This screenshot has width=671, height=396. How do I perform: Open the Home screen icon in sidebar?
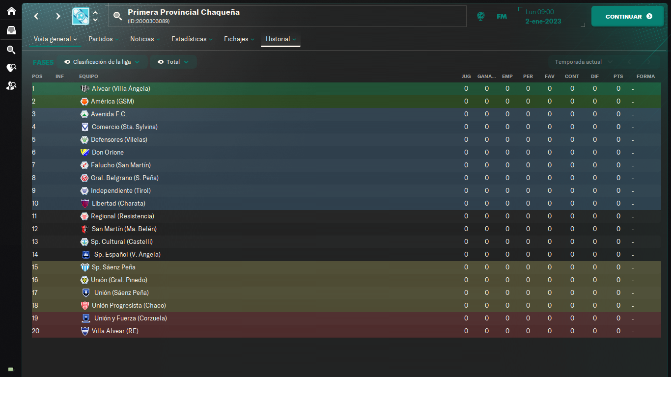click(11, 10)
